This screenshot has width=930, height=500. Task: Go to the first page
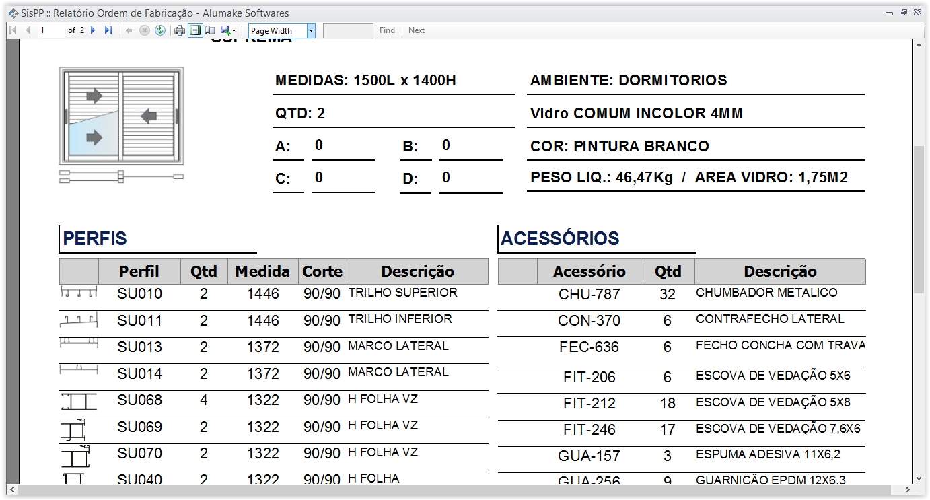(13, 30)
